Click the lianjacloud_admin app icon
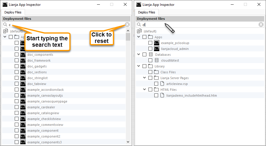The height and width of the screenshot is (146, 266). (x=156, y=49)
